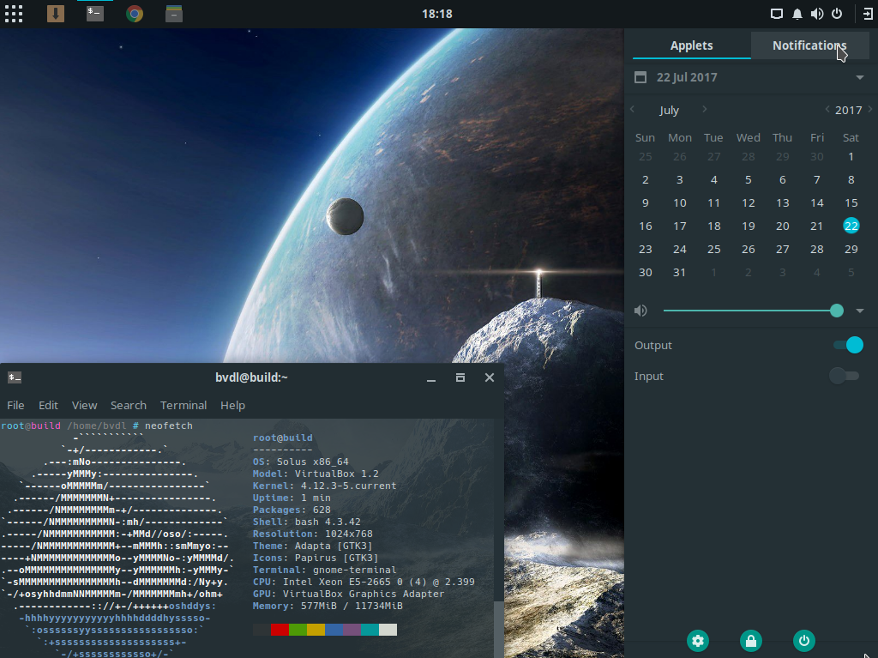Select July 19 in the calendar
Viewport: 878px width, 658px height.
(x=748, y=226)
